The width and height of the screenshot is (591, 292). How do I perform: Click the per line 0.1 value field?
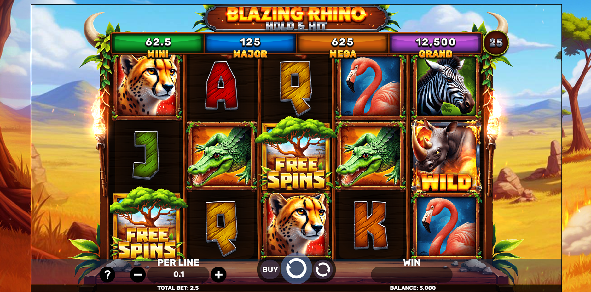178,274
